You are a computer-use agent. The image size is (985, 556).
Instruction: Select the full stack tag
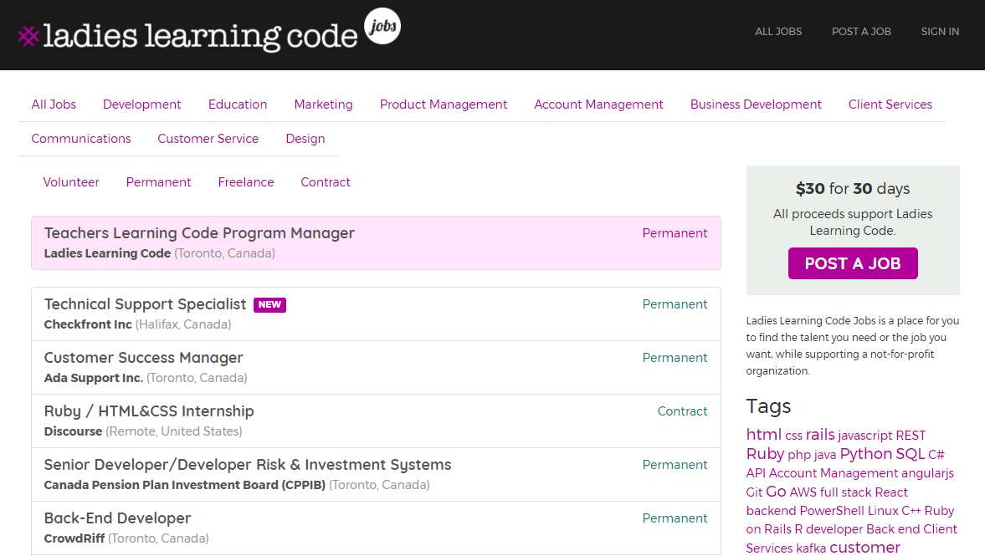coord(846,492)
